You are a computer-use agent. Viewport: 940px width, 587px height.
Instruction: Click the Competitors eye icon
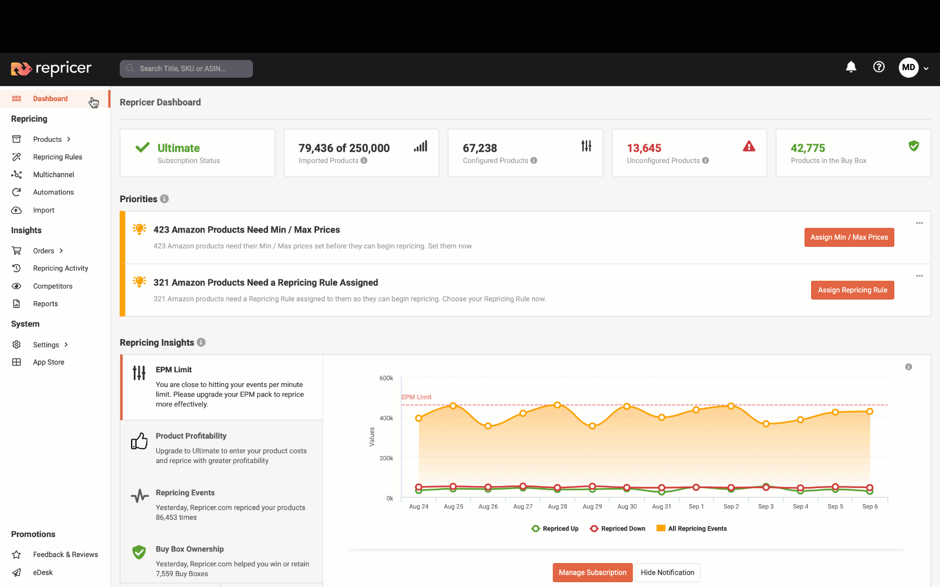coord(16,286)
